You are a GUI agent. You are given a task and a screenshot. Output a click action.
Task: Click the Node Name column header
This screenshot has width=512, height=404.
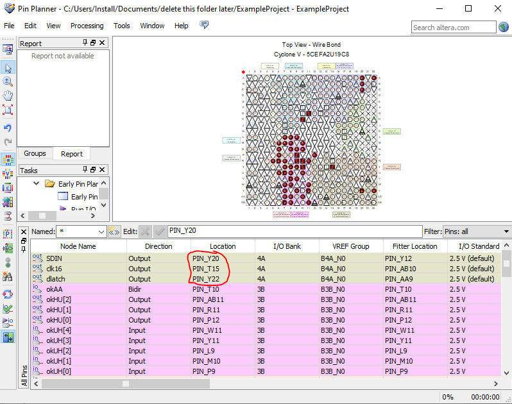[x=78, y=246]
